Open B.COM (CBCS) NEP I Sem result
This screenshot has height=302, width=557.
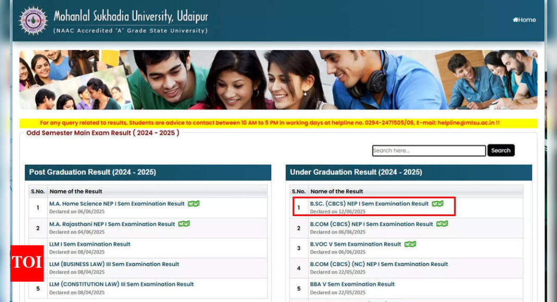tap(371, 224)
